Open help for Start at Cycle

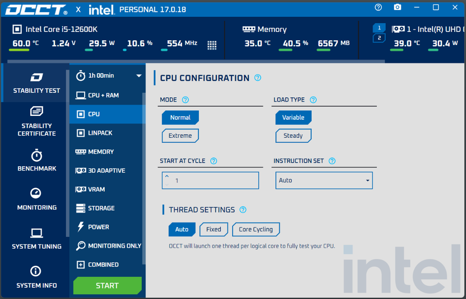click(x=213, y=161)
